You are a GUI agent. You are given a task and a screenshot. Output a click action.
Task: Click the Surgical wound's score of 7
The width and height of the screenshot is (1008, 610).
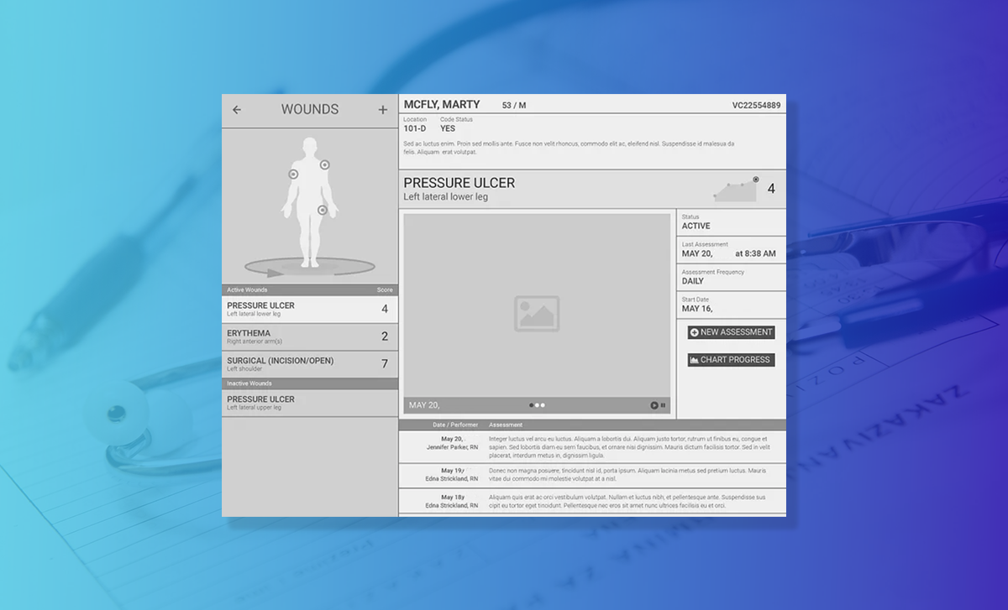[385, 364]
